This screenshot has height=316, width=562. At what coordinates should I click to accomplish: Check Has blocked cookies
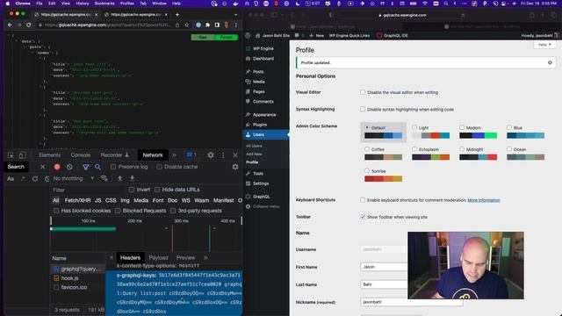coord(56,211)
